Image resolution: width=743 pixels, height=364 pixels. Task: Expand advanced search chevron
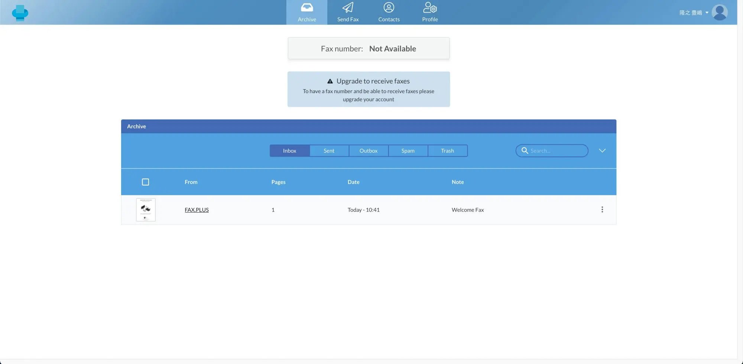(602, 150)
